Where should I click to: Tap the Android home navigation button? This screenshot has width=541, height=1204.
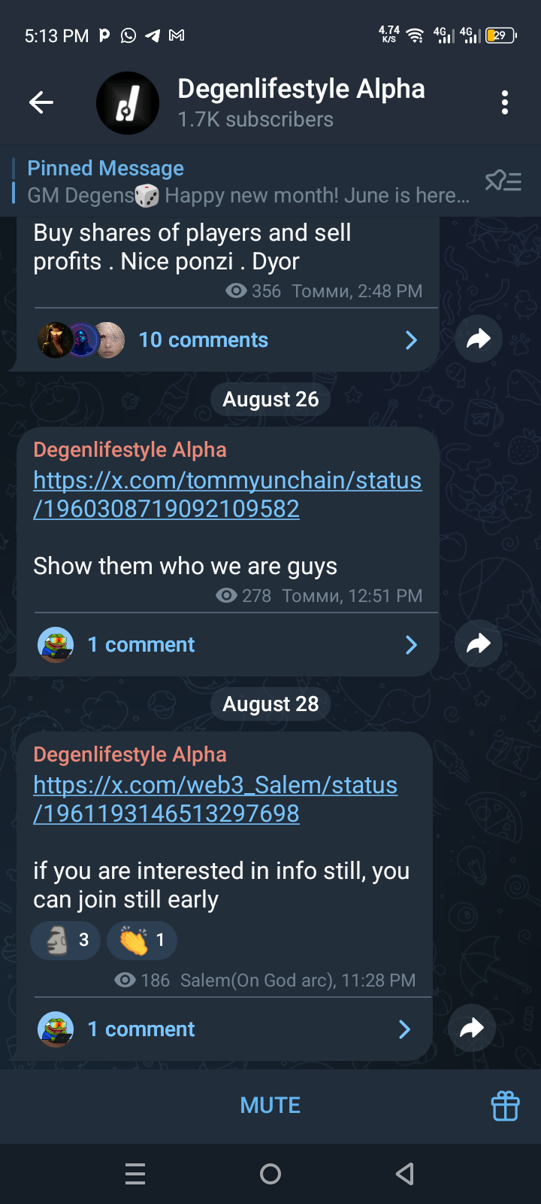click(x=270, y=1174)
